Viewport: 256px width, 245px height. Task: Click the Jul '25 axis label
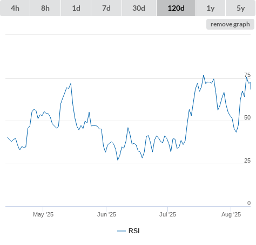pyautogui.click(x=167, y=214)
